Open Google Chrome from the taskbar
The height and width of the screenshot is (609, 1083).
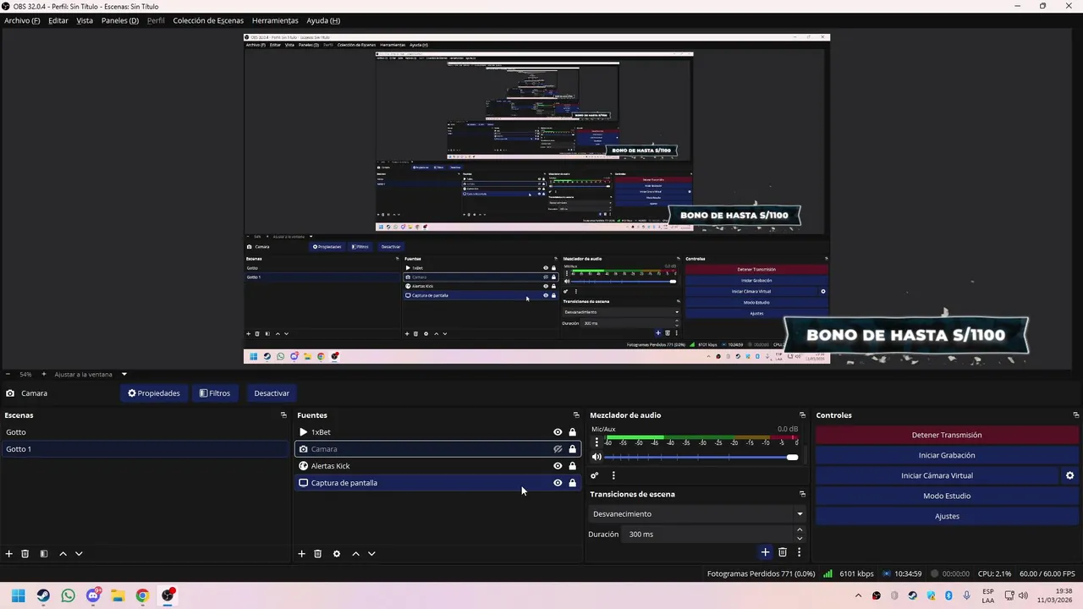tap(142, 595)
